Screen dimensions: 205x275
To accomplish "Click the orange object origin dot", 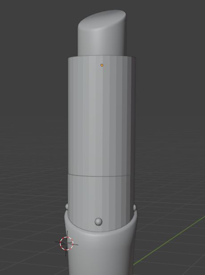I will [102, 65].
